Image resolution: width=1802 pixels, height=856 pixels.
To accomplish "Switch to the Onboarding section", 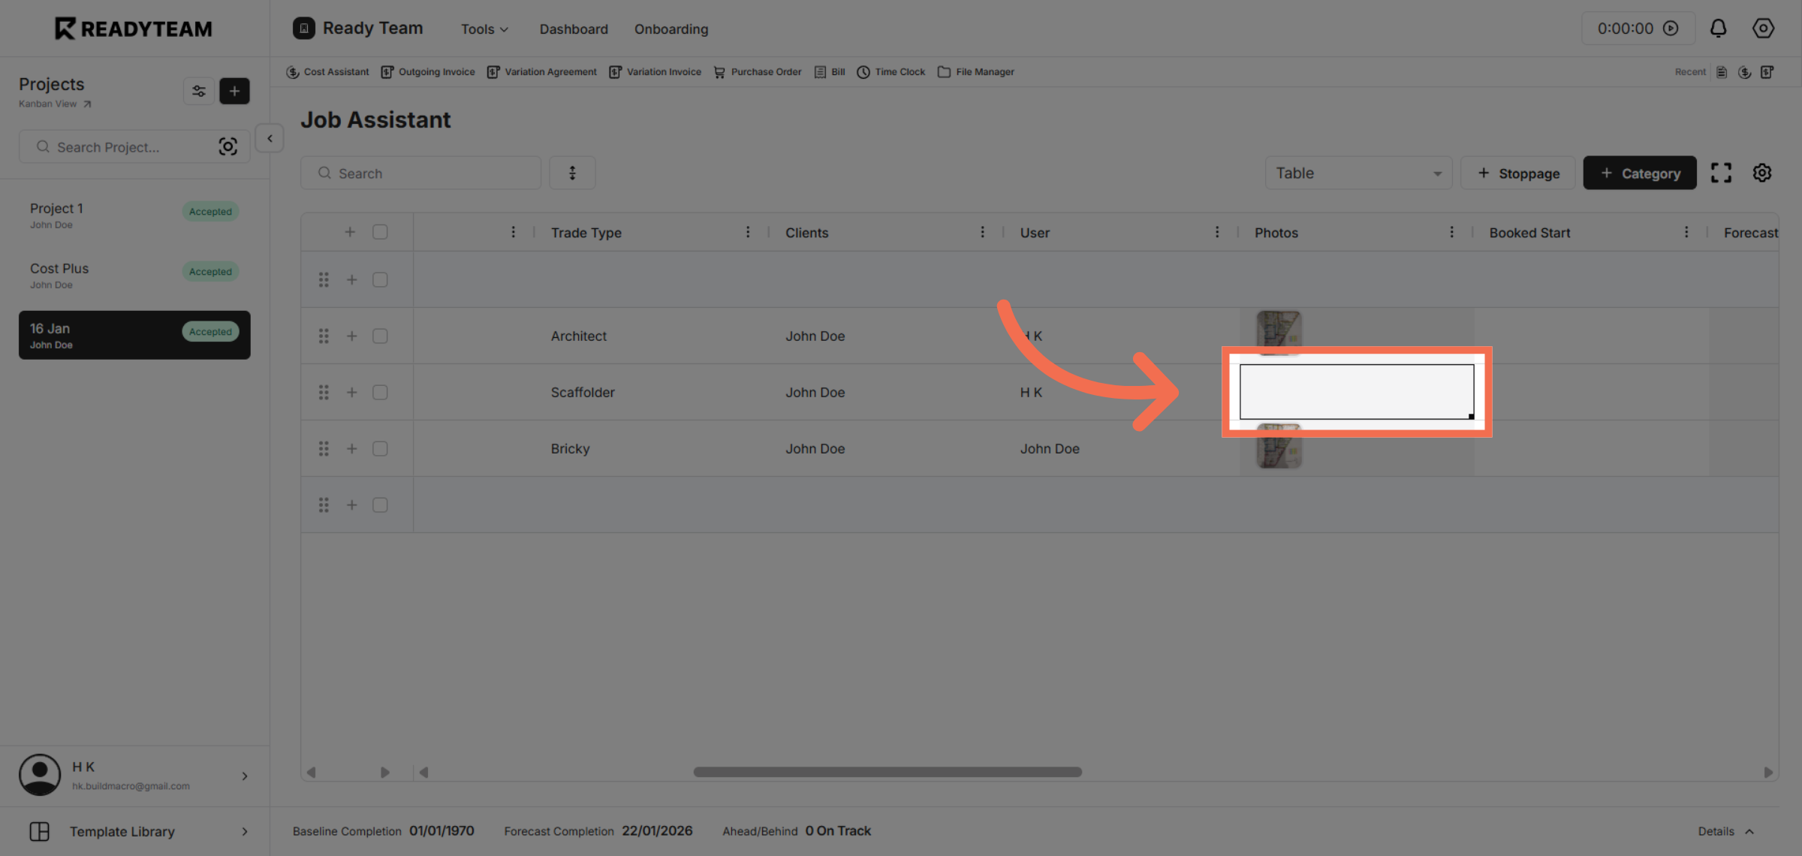I will pos(670,29).
